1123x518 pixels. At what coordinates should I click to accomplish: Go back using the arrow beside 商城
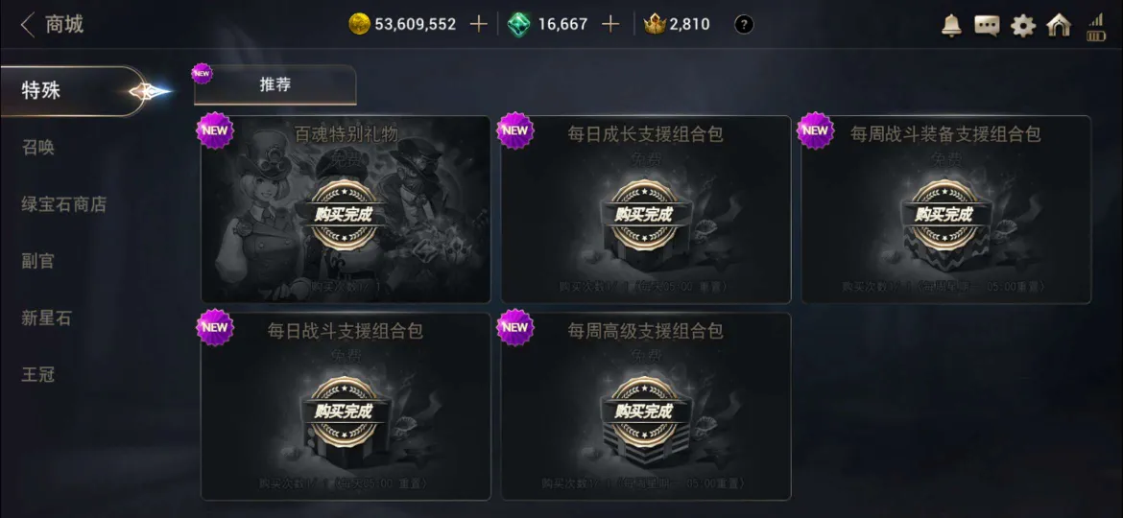[x=27, y=24]
